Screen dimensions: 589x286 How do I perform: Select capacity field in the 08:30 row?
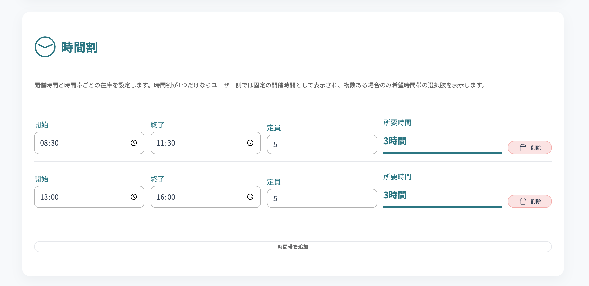[x=322, y=145]
